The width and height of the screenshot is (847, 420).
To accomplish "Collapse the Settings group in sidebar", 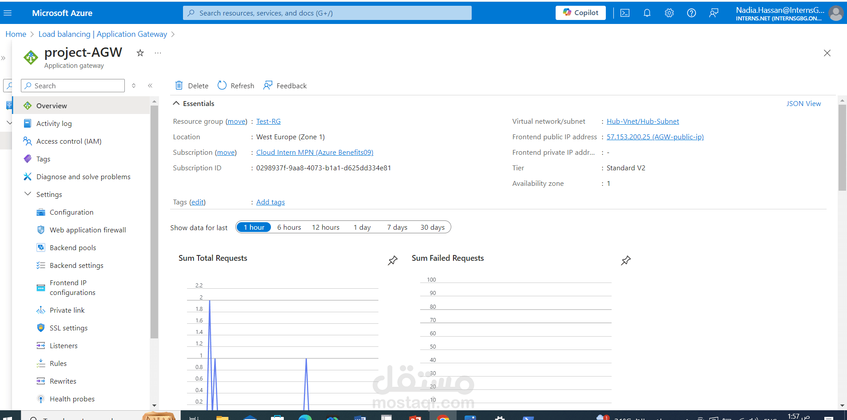I will [28, 194].
